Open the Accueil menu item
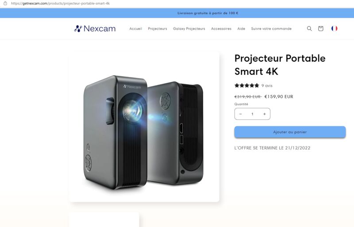 point(136,29)
